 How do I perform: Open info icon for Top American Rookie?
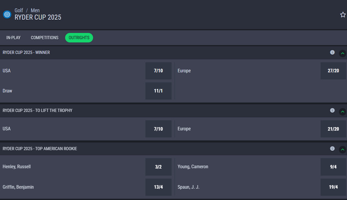pyautogui.click(x=332, y=148)
